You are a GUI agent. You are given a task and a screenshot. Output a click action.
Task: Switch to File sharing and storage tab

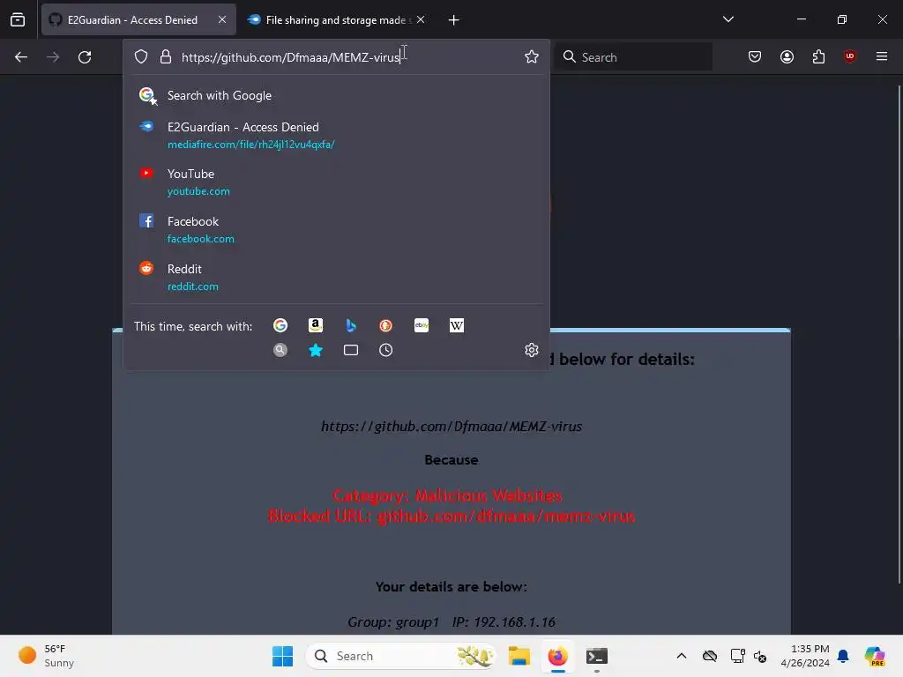[x=337, y=19]
